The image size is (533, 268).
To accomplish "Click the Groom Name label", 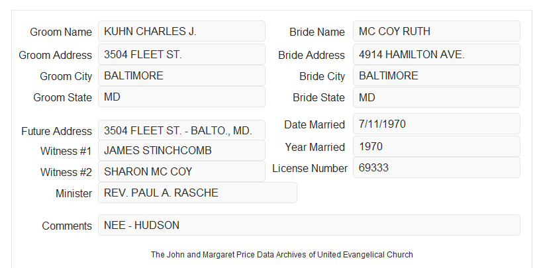I will (61, 32).
